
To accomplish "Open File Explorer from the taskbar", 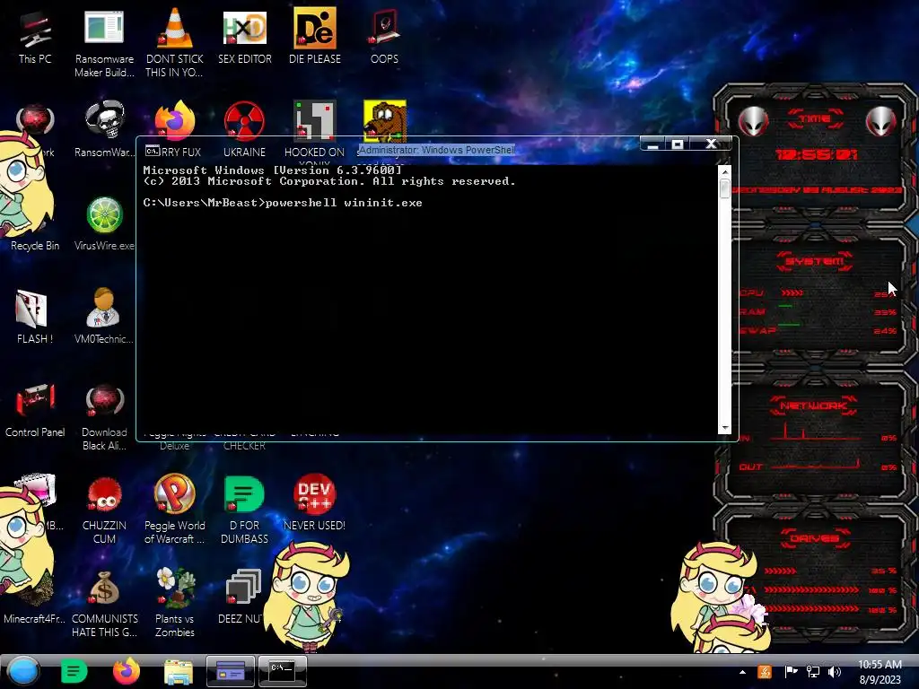I will pyautogui.click(x=179, y=672).
